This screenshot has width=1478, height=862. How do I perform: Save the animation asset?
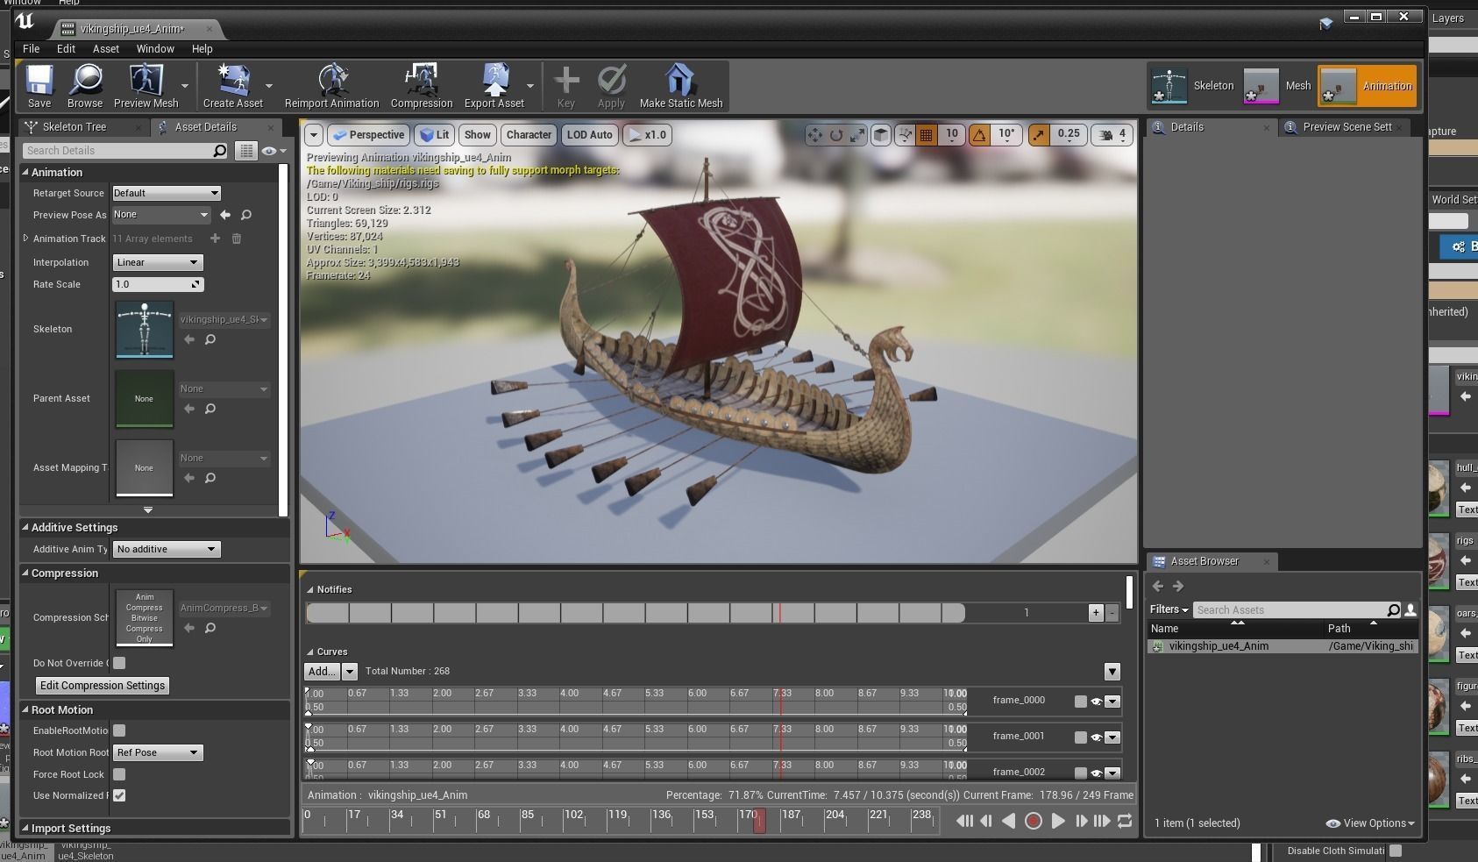(x=39, y=86)
